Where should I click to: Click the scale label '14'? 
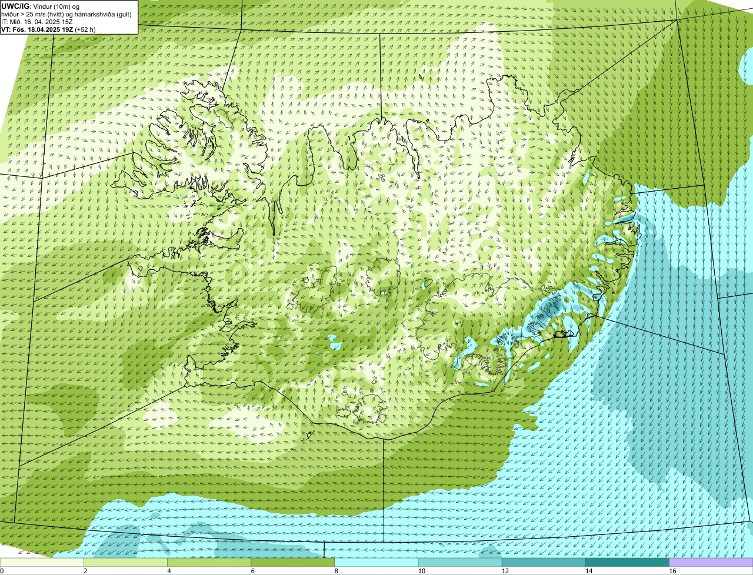[589, 571]
